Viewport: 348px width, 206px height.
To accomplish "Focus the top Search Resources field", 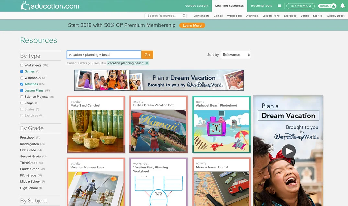I will click(163, 16).
